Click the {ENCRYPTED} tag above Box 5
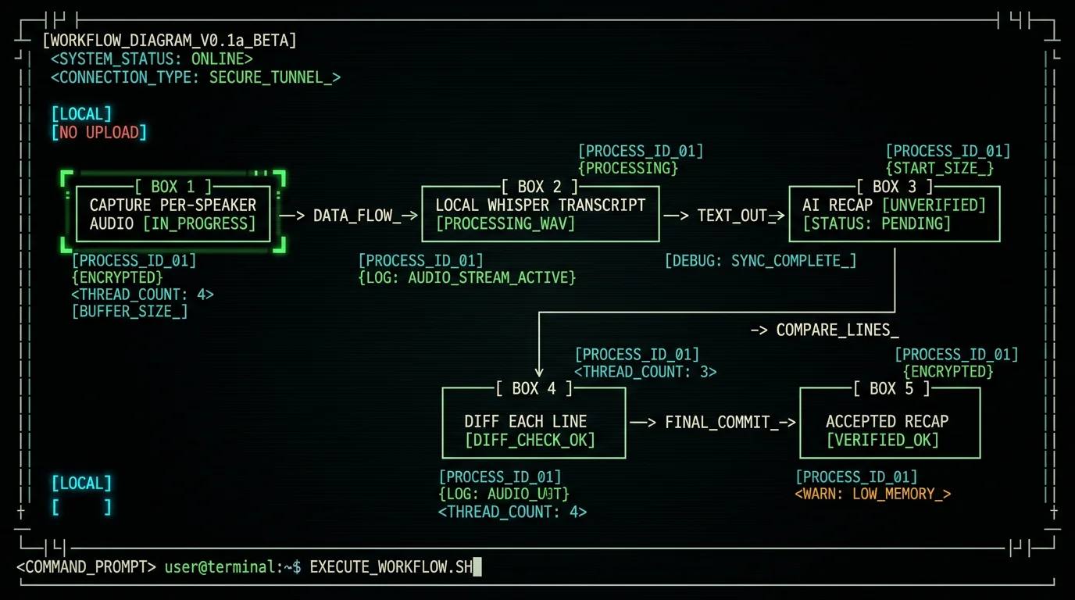Screen dimensions: 1075x600 click(948, 372)
